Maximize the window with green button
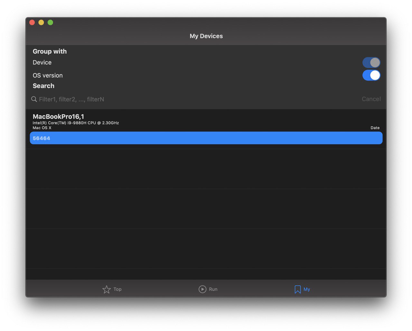The height and width of the screenshot is (331, 412). 51,22
